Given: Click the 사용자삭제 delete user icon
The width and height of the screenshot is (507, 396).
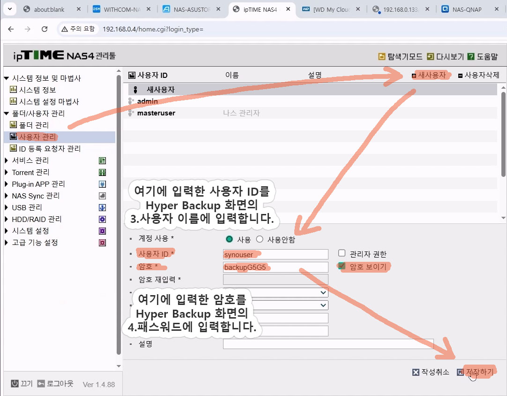Looking at the screenshot, I should point(460,76).
